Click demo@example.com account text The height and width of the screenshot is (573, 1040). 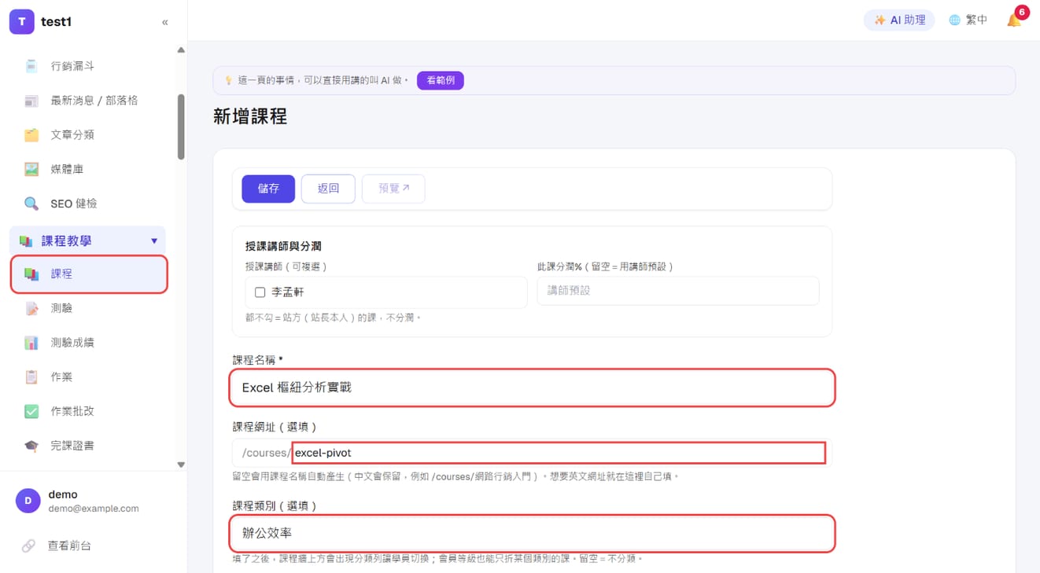tap(94, 509)
